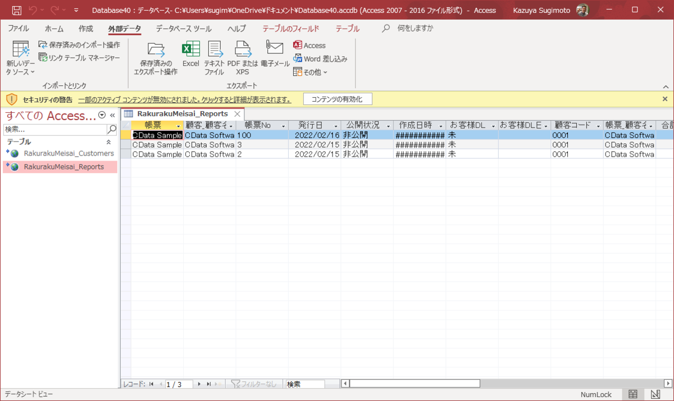The height and width of the screenshot is (401, 674).
Task: Open the ヘルプ tab
Action: coord(236,29)
